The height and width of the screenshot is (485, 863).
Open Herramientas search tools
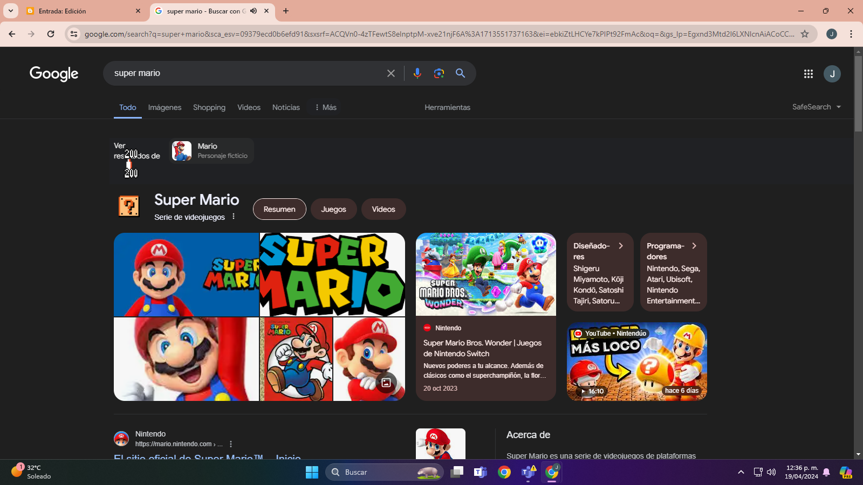pos(447,107)
